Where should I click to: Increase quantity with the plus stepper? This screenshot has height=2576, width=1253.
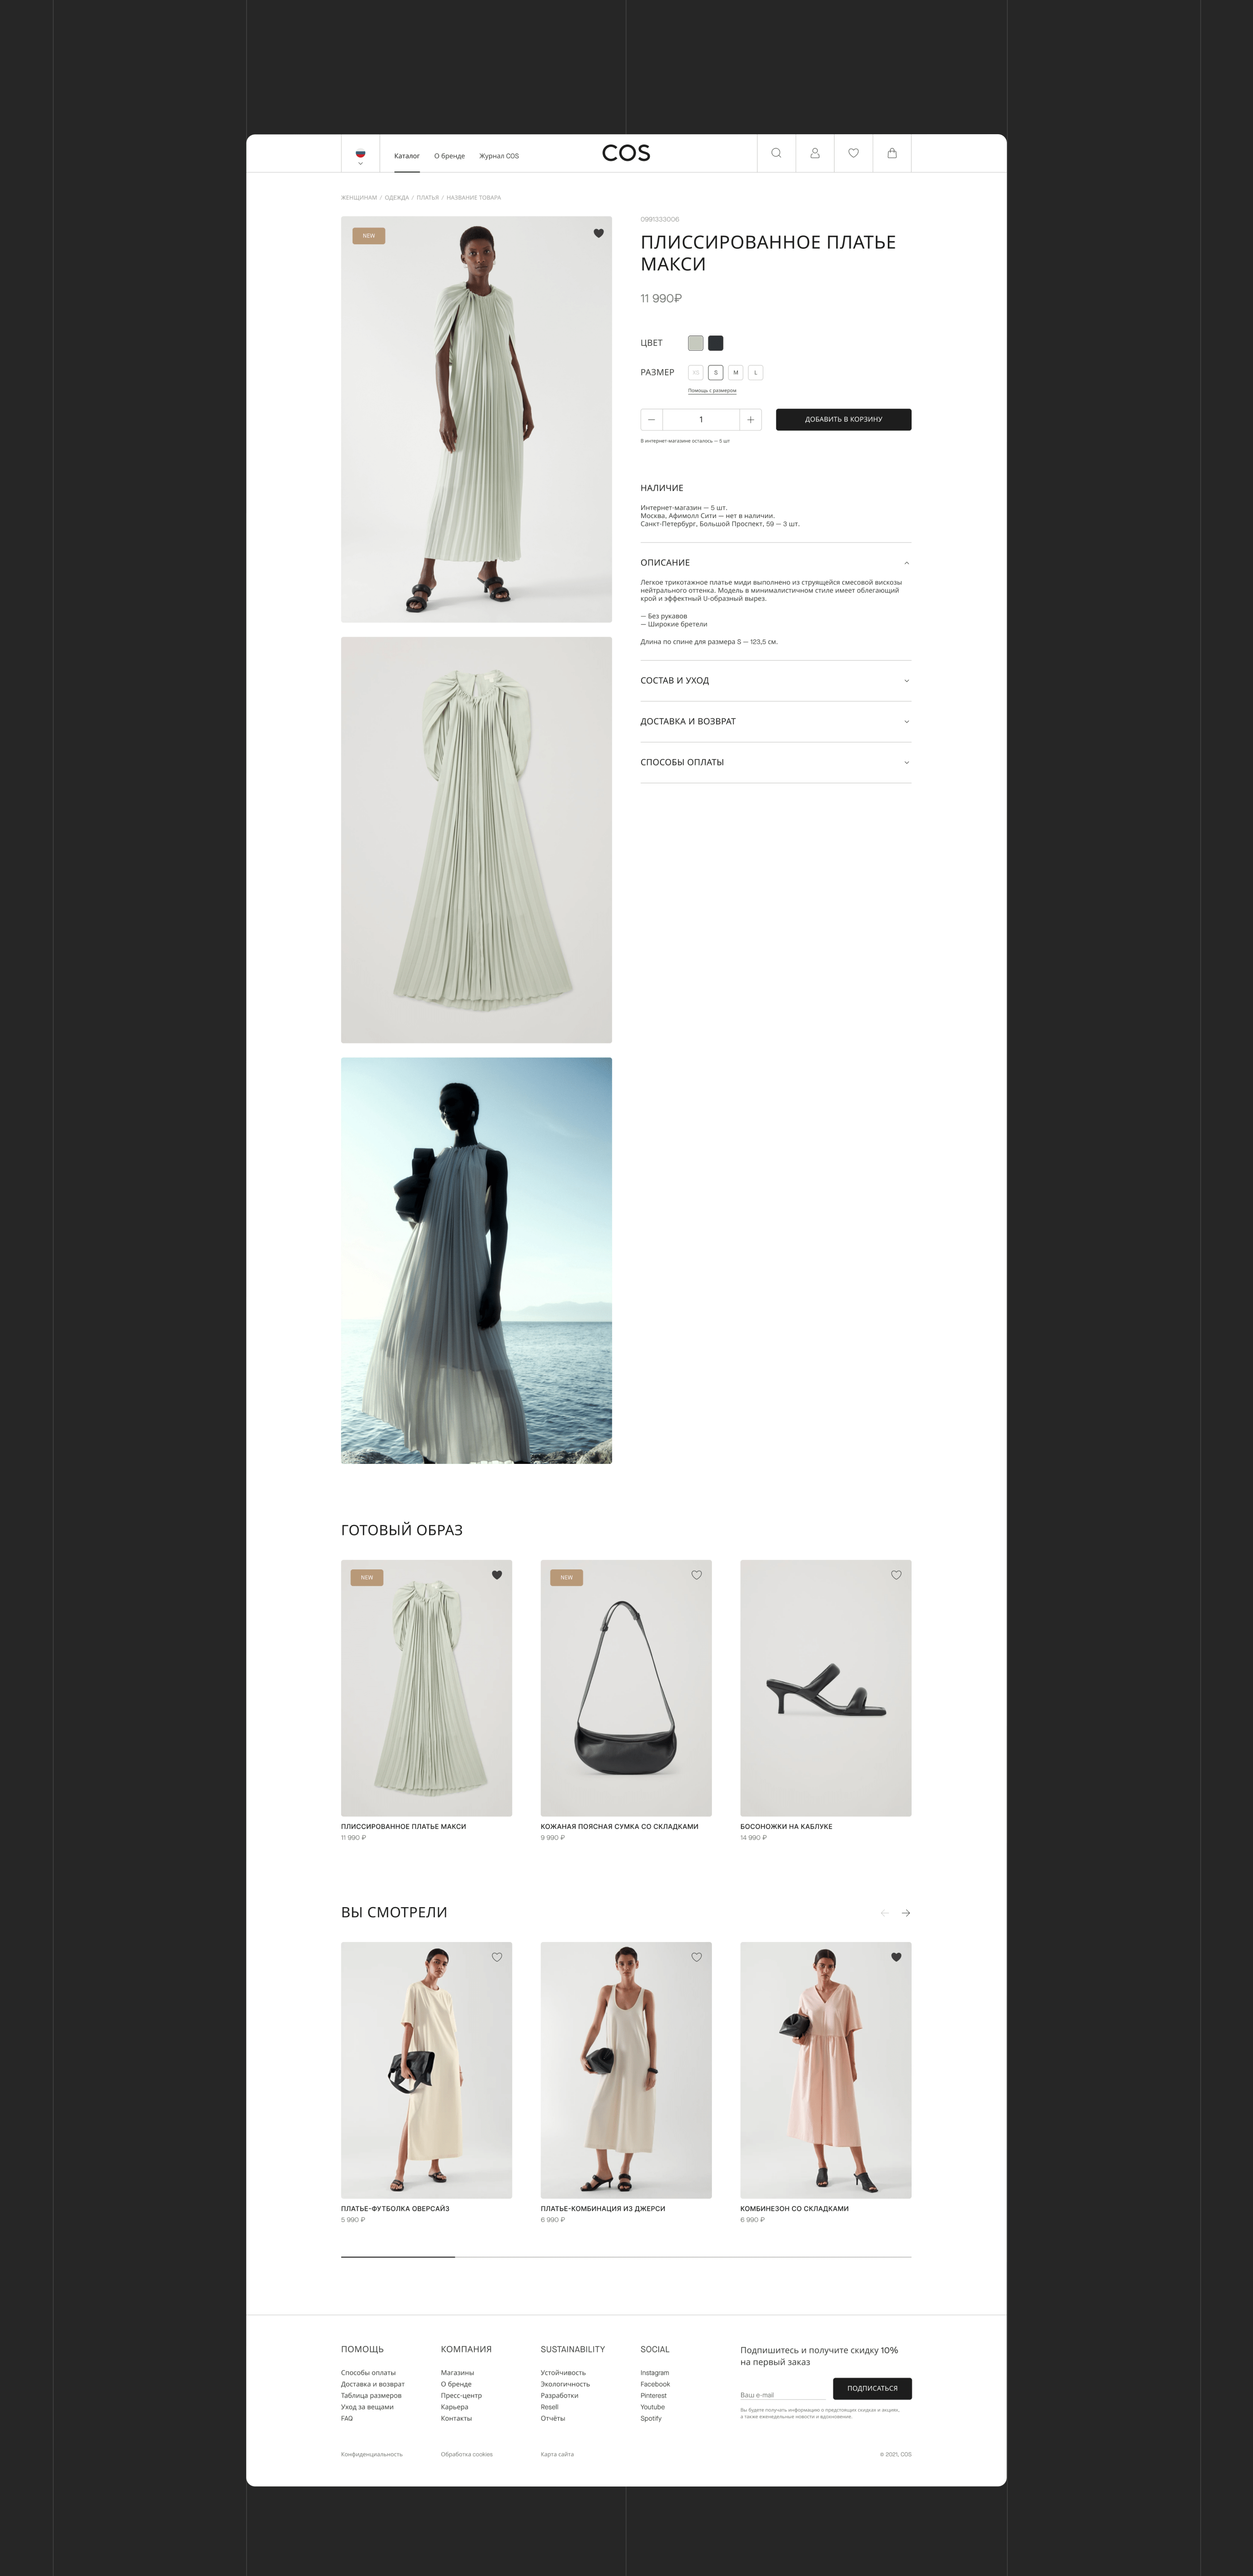click(x=750, y=419)
